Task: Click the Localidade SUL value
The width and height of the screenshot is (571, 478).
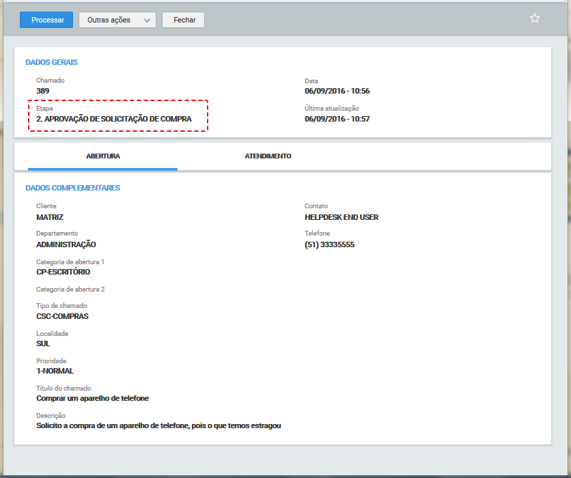Action: 43,343
